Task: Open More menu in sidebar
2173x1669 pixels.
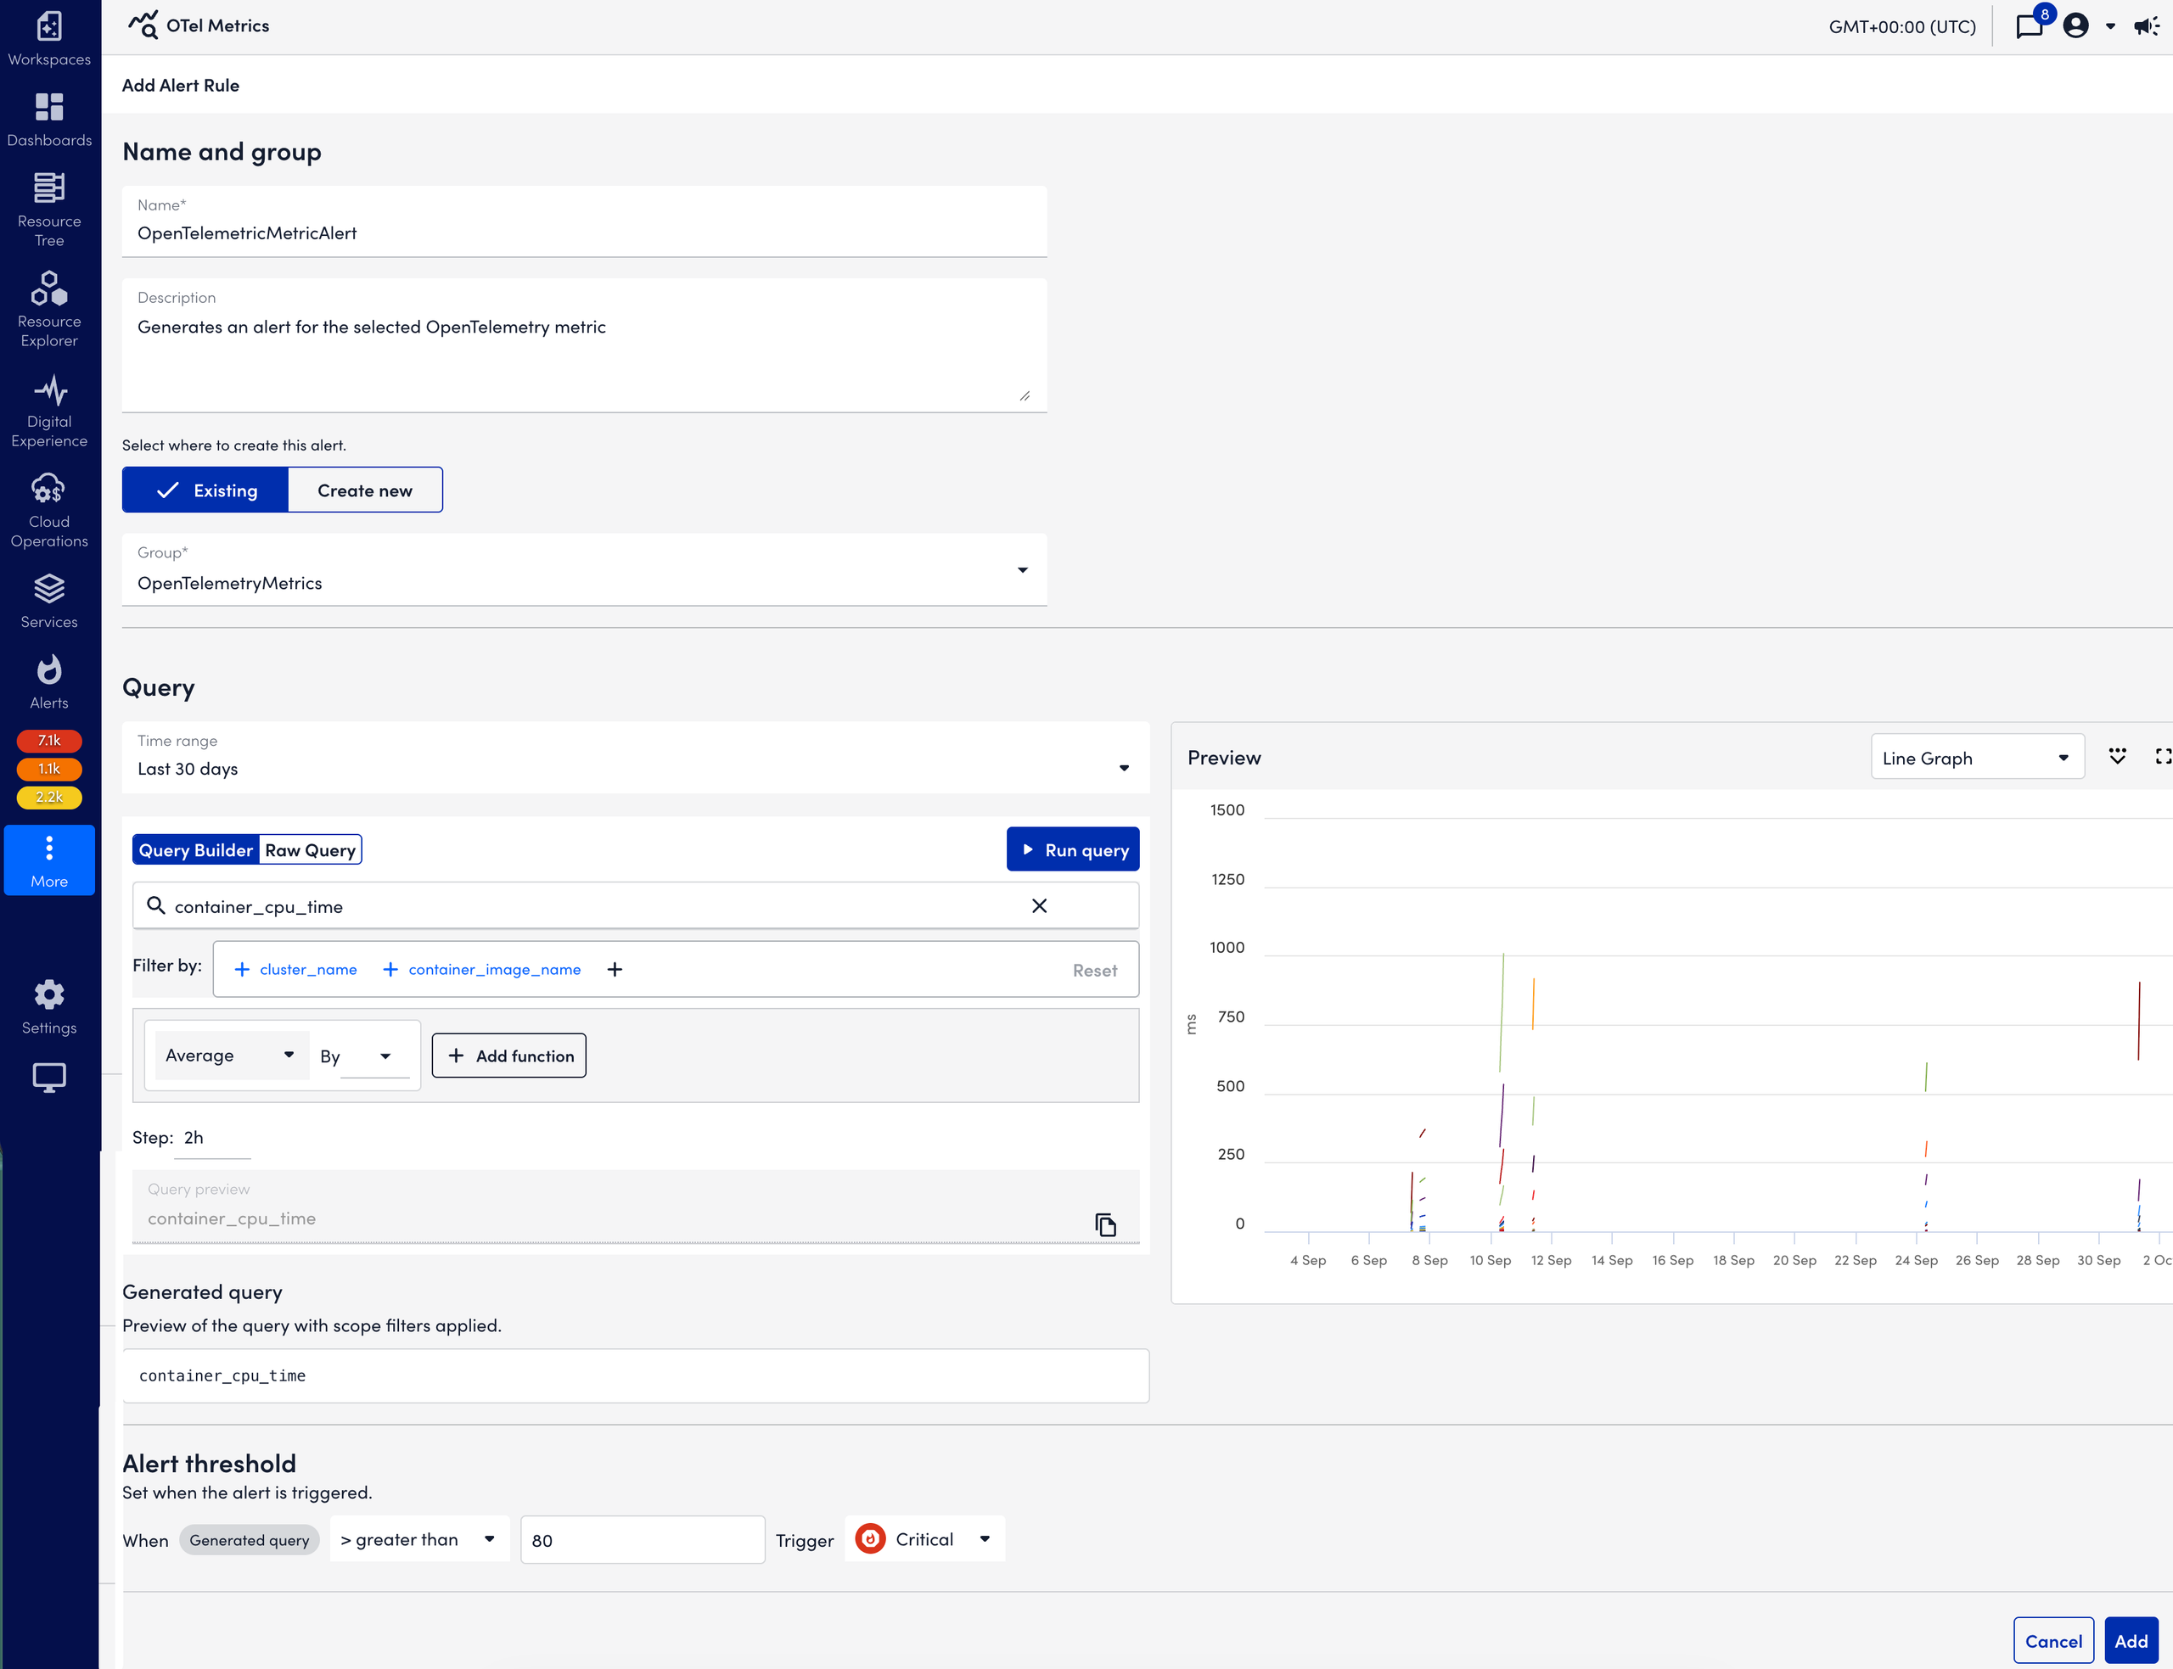Action: click(48, 860)
